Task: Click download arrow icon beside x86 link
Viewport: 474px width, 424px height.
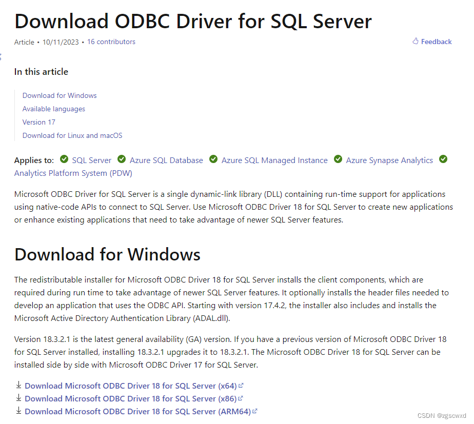Action: click(x=18, y=398)
